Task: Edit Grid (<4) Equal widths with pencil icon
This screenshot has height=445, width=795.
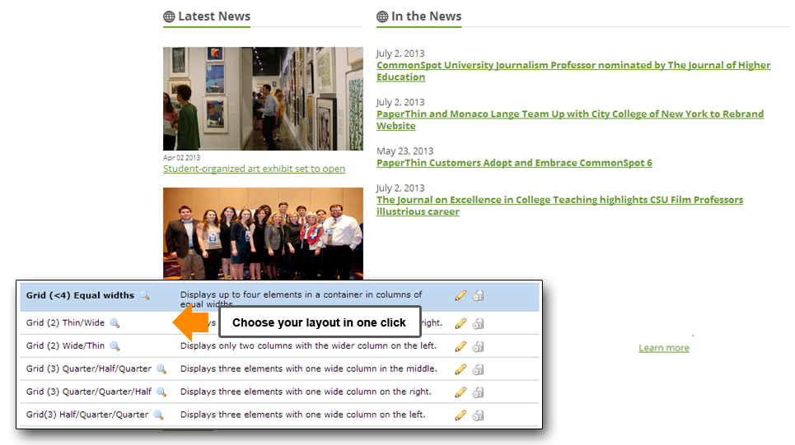Action: pos(461,295)
